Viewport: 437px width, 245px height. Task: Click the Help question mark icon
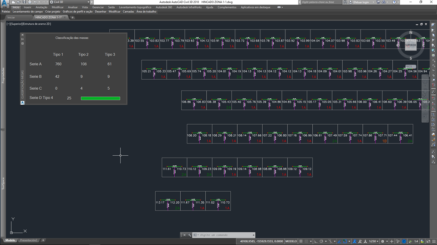coord(394,2)
